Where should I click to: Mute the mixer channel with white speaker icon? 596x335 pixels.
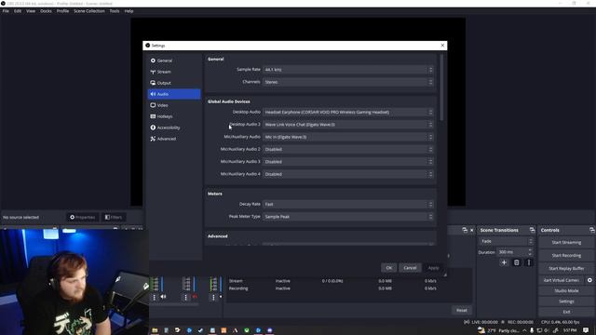(x=164, y=297)
